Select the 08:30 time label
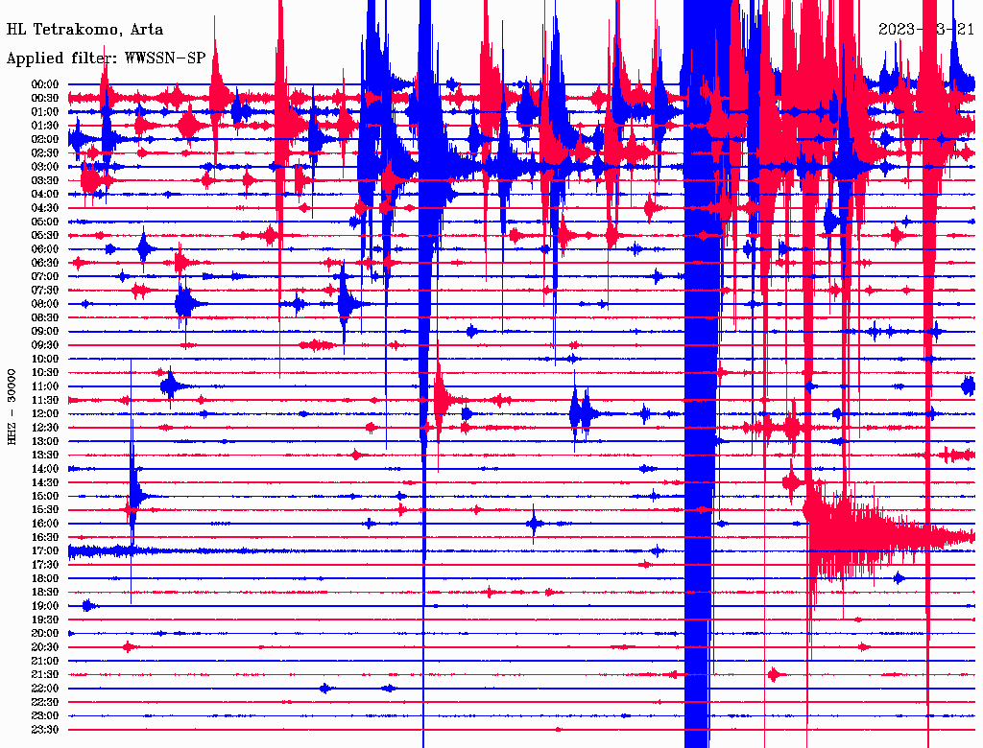 (x=45, y=317)
